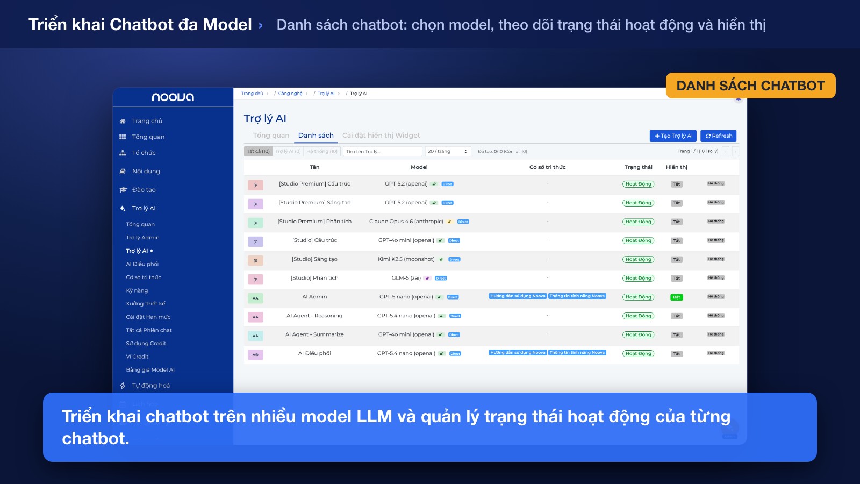
Task: Click Hệ thống tag in AI Điều phối row
Action: 716,353
